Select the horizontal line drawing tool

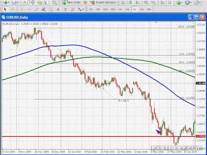[29, 9]
